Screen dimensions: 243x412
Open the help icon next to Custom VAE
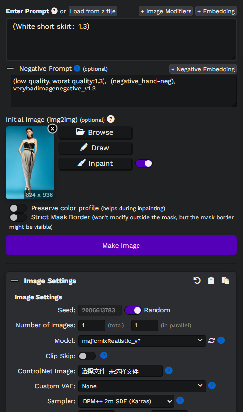(x=212, y=385)
